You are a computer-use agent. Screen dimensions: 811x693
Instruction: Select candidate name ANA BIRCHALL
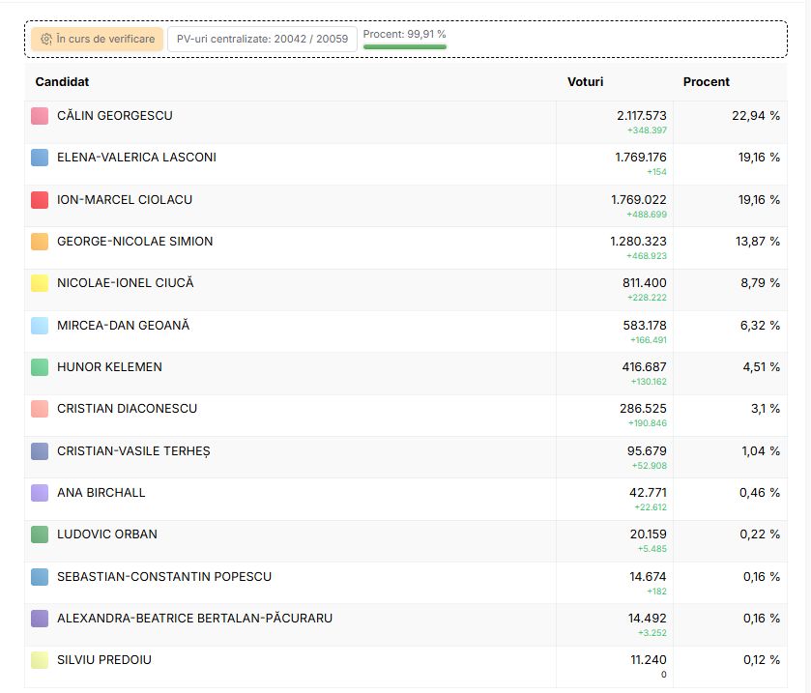101,493
